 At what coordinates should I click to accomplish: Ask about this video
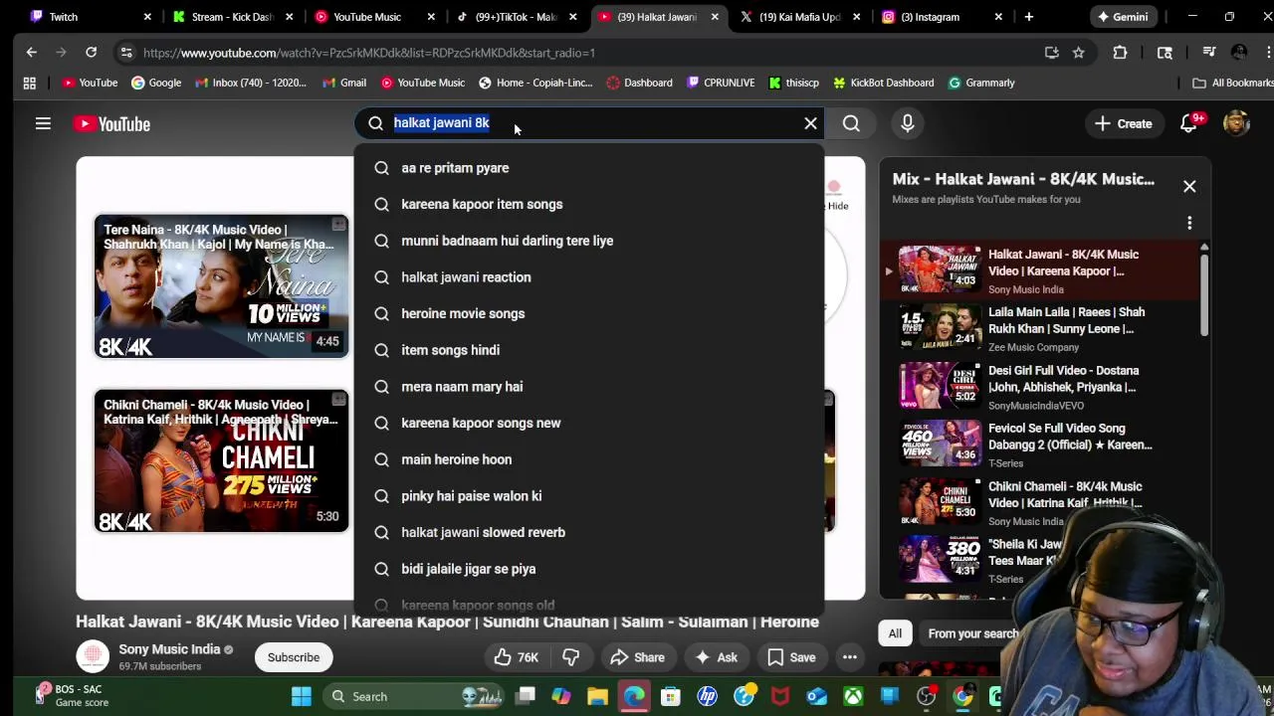716,657
